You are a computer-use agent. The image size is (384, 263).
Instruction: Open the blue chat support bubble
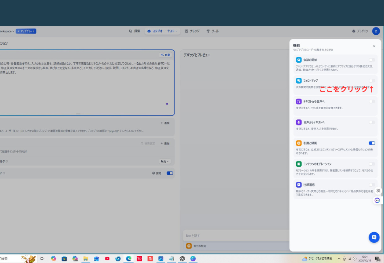pyautogui.click(x=374, y=238)
